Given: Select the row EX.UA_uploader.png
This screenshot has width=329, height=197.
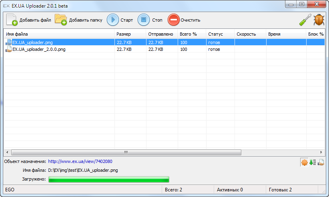Looking at the screenshot, I should point(164,42).
